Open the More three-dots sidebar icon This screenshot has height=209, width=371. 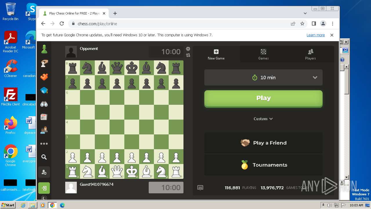[44, 144]
